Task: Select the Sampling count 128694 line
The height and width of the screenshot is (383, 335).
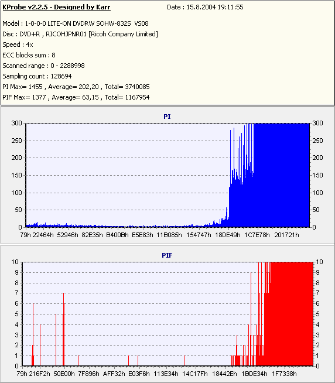Action: coord(37,76)
